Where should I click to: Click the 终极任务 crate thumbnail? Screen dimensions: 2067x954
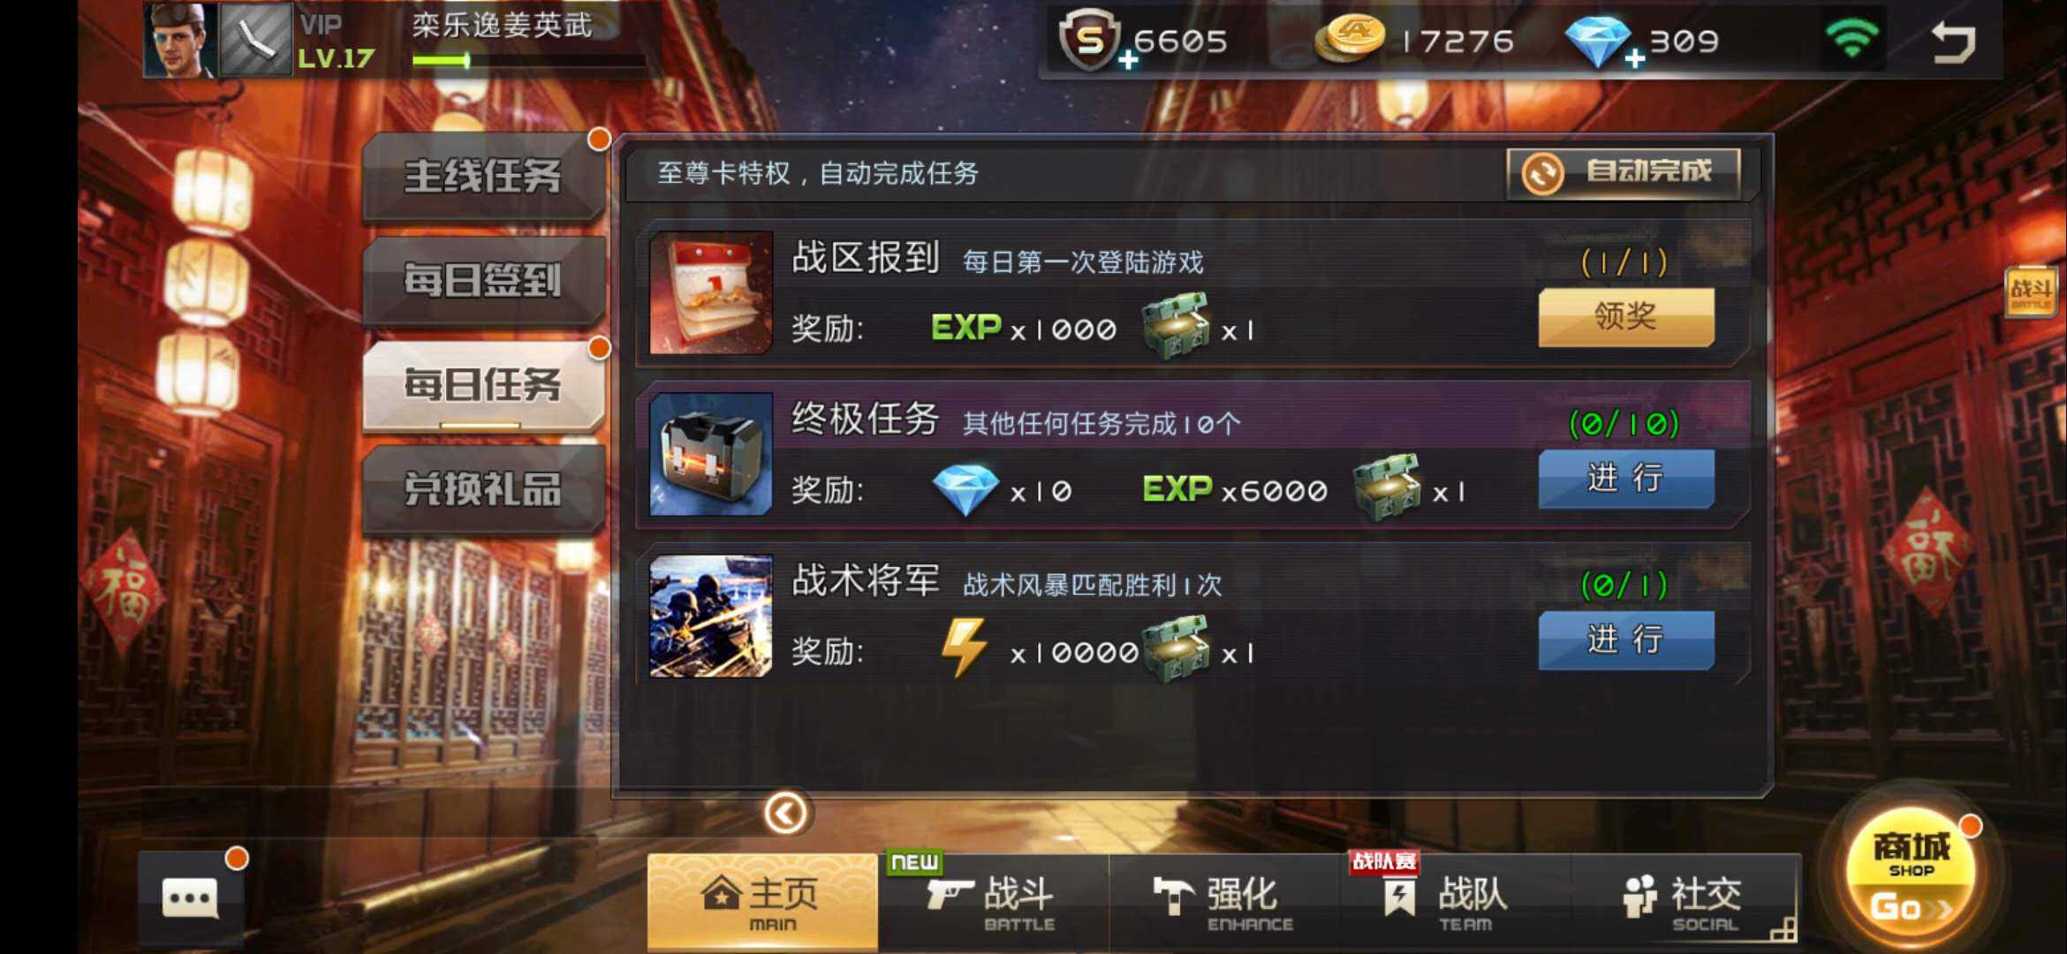(711, 454)
